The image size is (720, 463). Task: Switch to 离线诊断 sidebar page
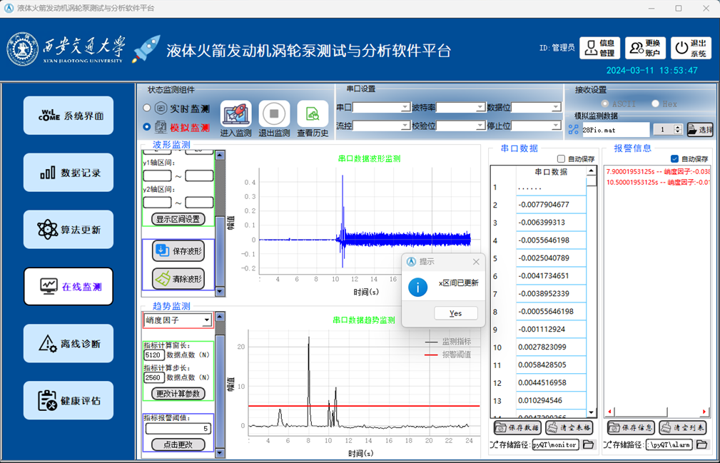69,344
